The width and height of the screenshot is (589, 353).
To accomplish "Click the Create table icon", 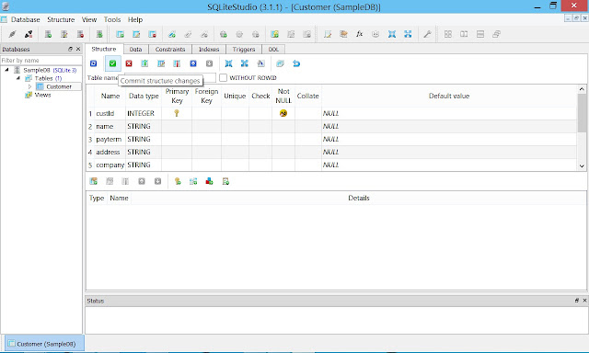I will click(120, 34).
